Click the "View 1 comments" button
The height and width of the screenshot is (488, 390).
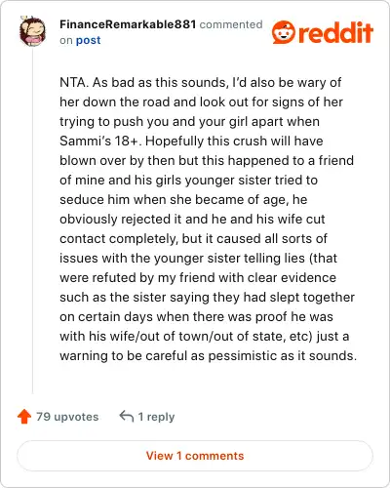(x=195, y=456)
